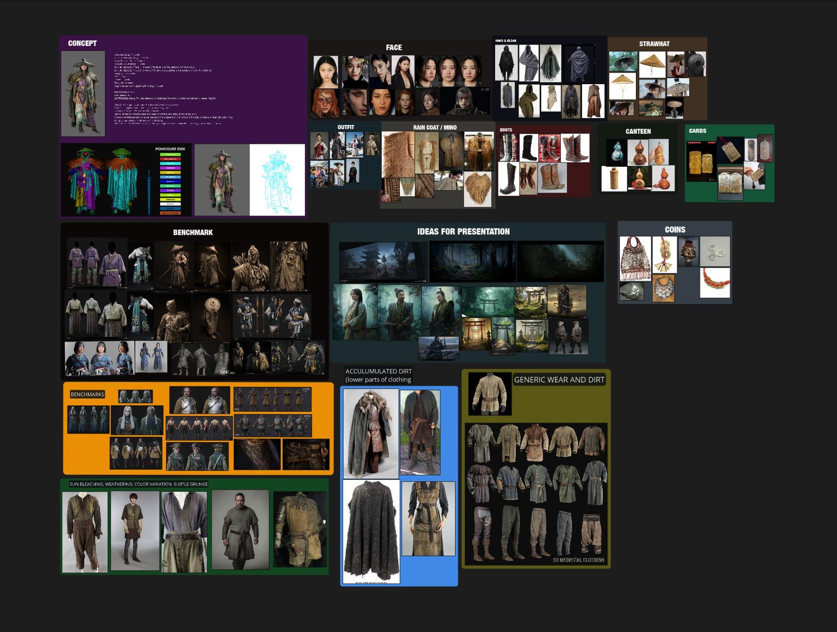Click the RAIN COAT / MINO heading

click(x=434, y=127)
